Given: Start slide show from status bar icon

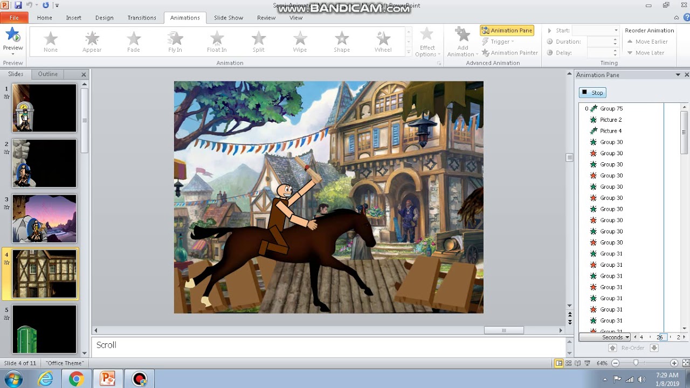Looking at the screenshot, I should (588, 363).
